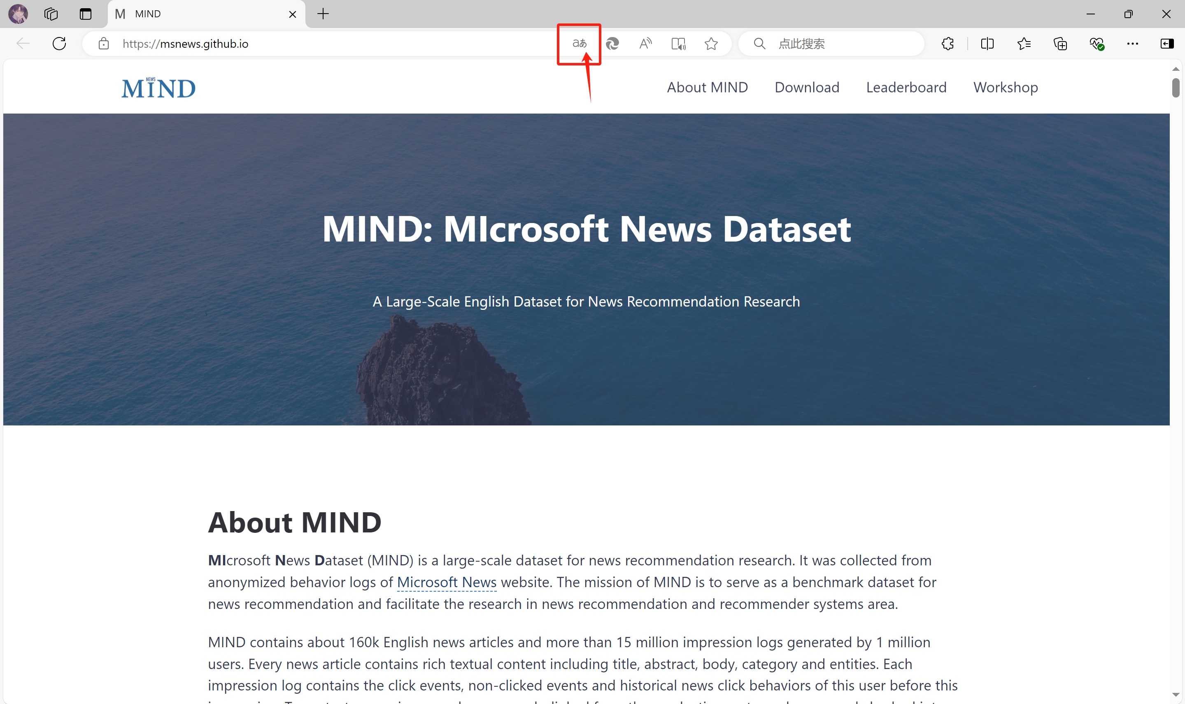
Task: Toggle vertical tabs button in title bar
Action: click(86, 14)
